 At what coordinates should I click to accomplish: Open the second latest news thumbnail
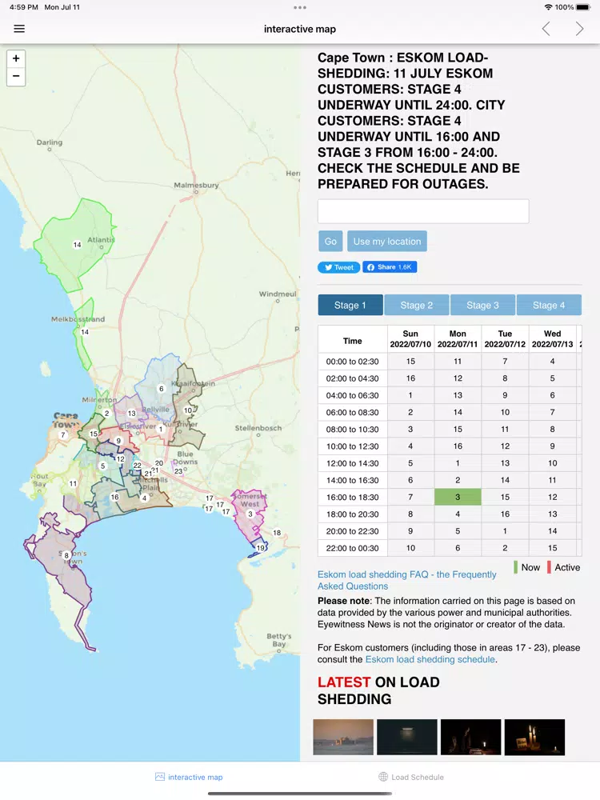[x=407, y=738]
